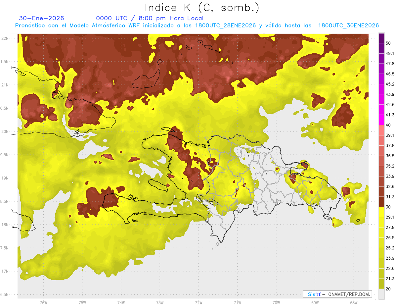Click the legend value "32.6"
This screenshot has height=307, width=397.
(390, 186)
